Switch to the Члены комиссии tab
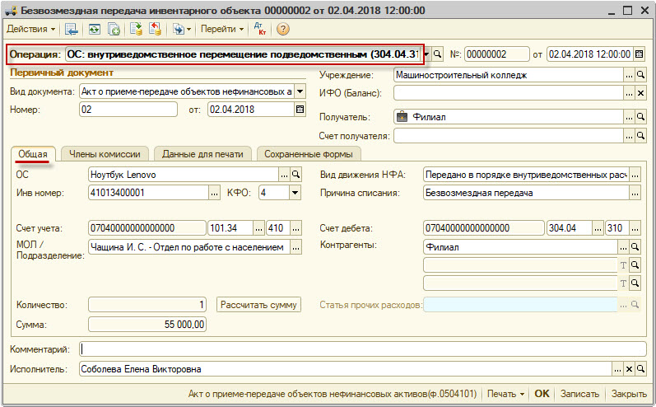 click(105, 154)
